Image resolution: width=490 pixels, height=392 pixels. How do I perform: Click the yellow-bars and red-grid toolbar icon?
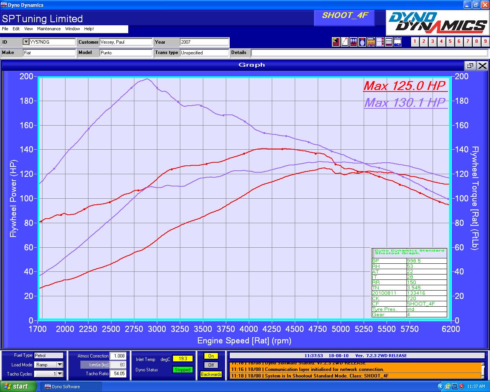click(336, 42)
